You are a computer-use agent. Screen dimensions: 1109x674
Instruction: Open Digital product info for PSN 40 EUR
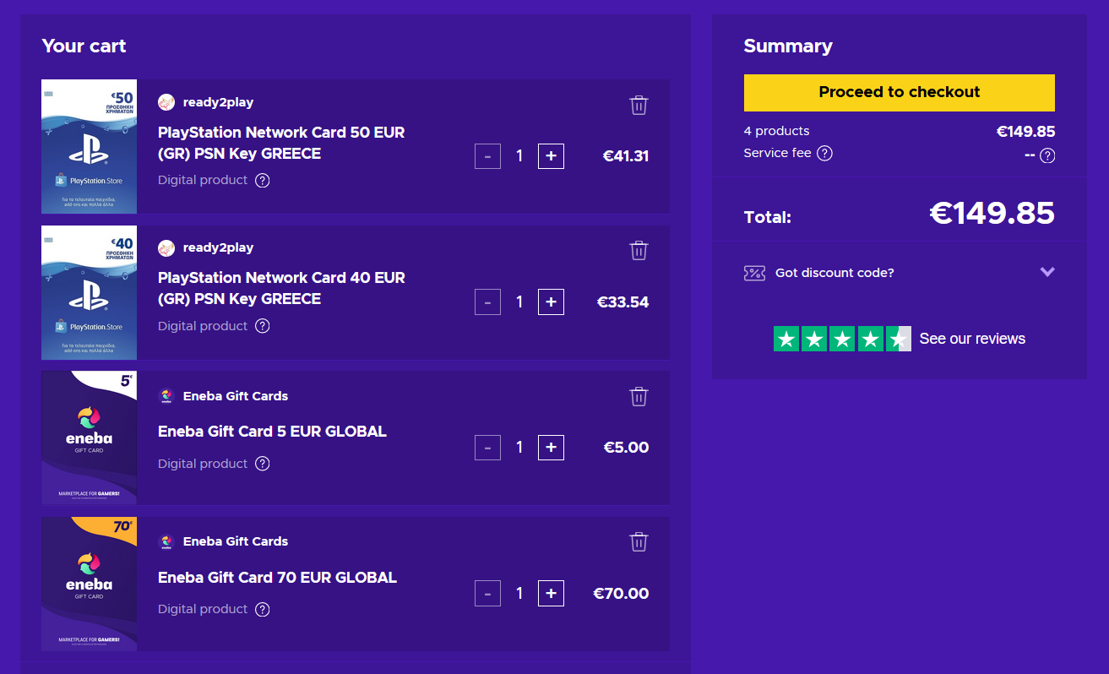[x=263, y=326]
